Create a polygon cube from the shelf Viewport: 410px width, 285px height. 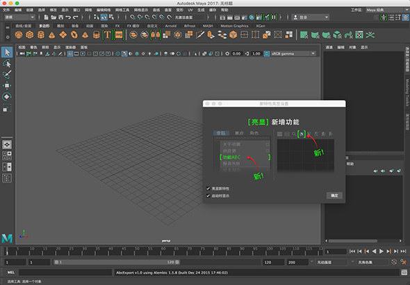[x=30, y=35]
